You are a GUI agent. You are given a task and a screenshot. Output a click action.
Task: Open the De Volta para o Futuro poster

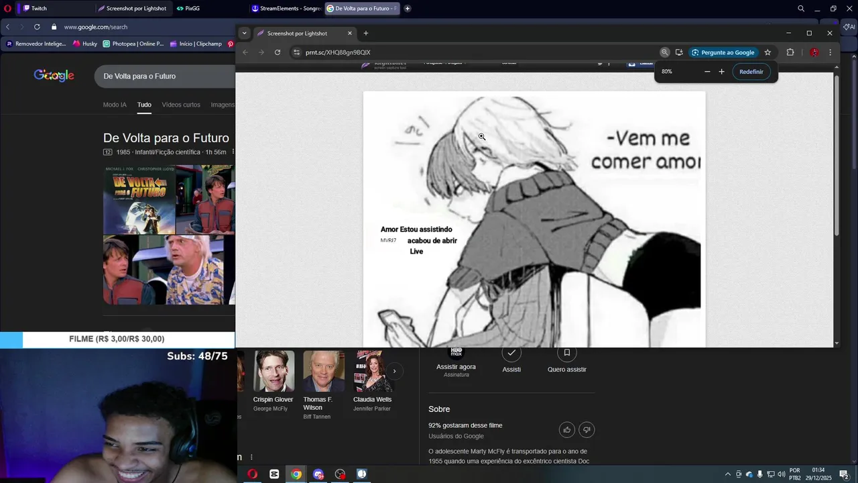(139, 199)
